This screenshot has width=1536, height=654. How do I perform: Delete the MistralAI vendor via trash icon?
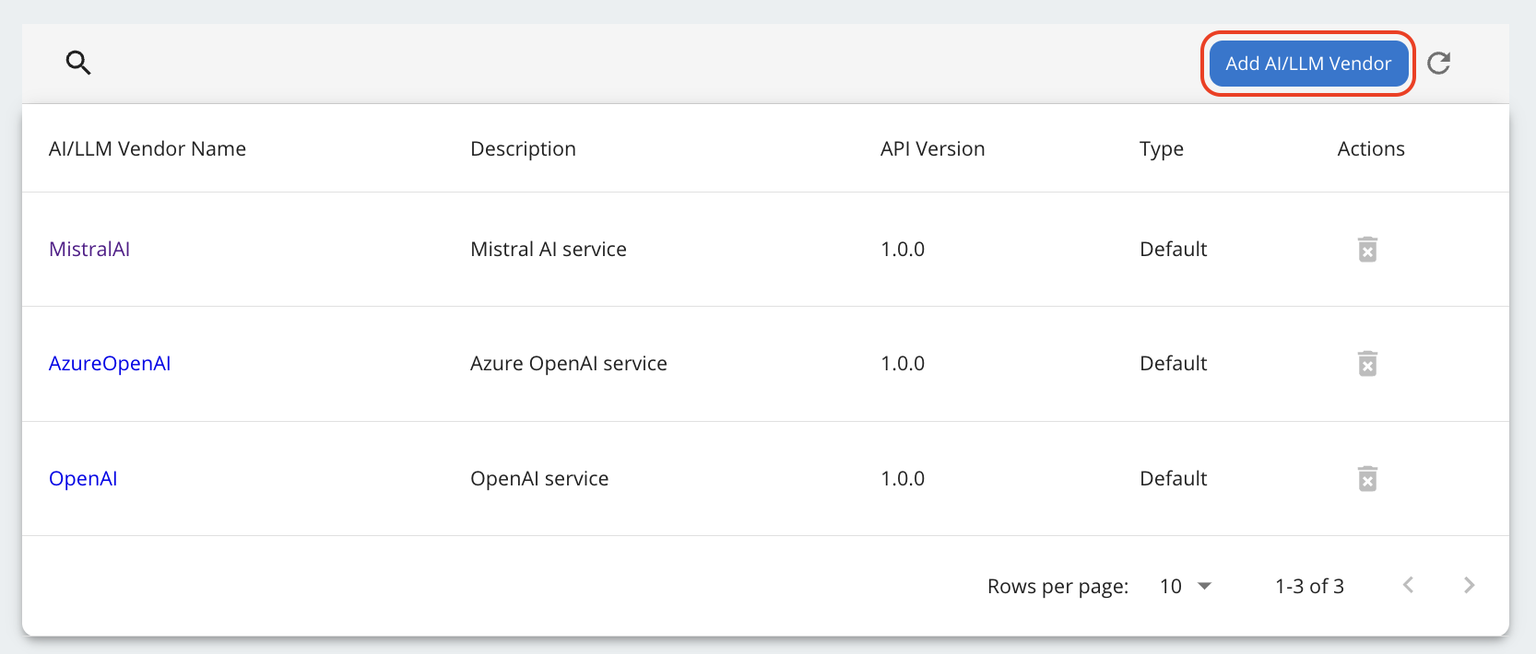[1367, 249]
